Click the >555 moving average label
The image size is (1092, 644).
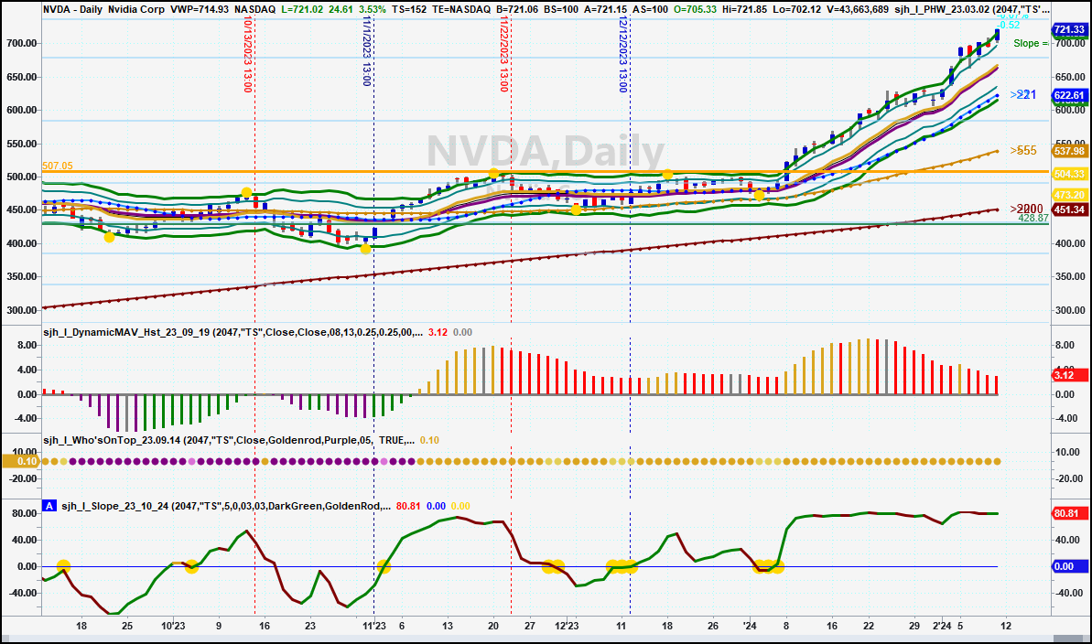tap(1023, 150)
